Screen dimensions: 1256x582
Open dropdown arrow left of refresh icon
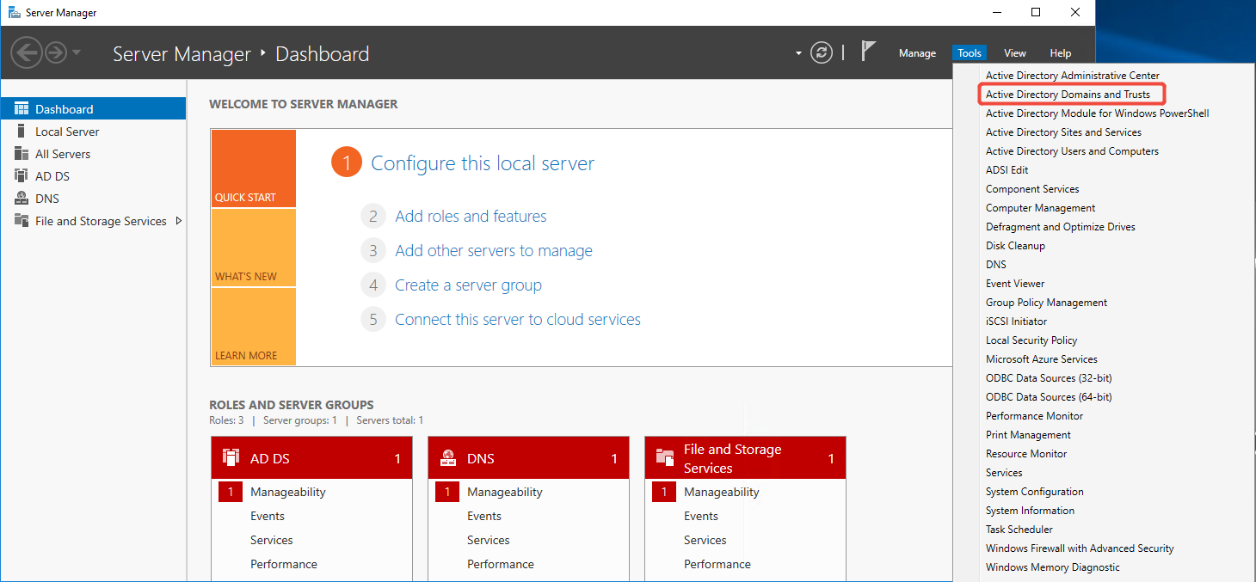click(799, 53)
